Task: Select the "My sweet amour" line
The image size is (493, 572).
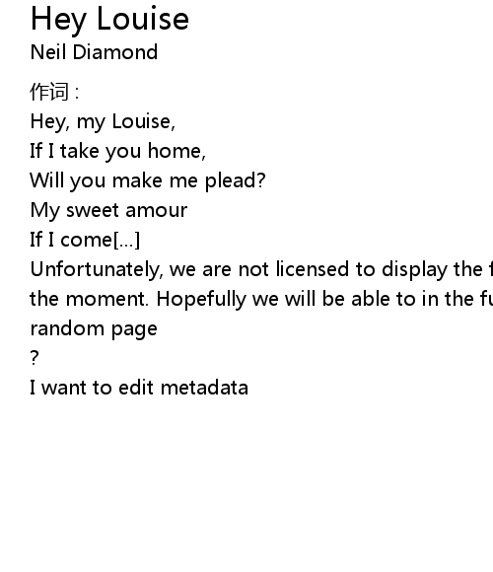Action: [108, 210]
